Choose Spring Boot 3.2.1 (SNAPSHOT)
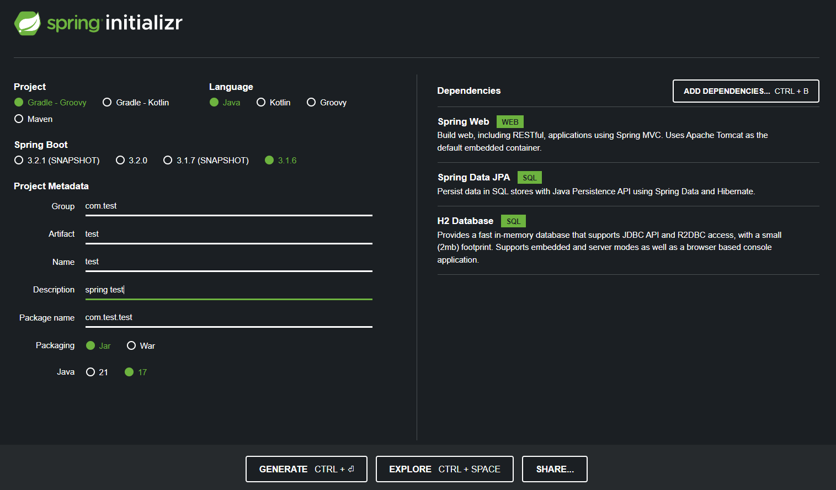Screen dimensions: 836x490 click(57, 161)
